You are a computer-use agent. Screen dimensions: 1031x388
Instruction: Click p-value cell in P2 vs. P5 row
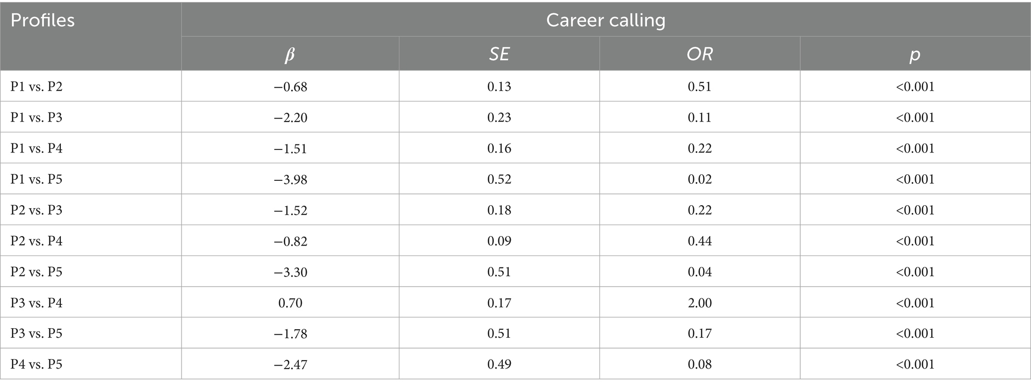(x=915, y=272)
